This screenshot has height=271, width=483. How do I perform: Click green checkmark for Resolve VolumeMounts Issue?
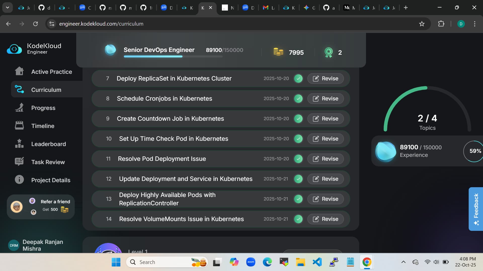(x=298, y=219)
